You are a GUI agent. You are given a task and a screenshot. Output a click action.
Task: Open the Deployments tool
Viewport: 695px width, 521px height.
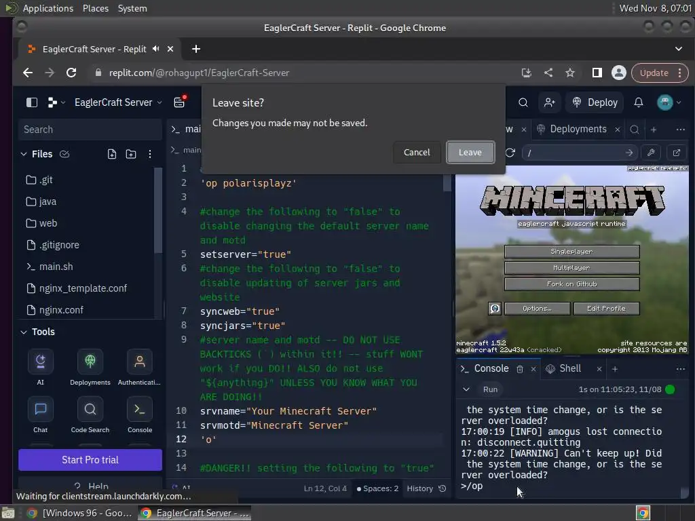click(x=90, y=368)
